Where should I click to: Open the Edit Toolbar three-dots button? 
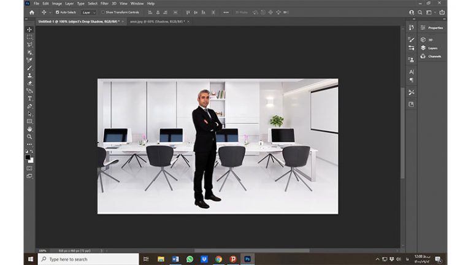[29, 144]
